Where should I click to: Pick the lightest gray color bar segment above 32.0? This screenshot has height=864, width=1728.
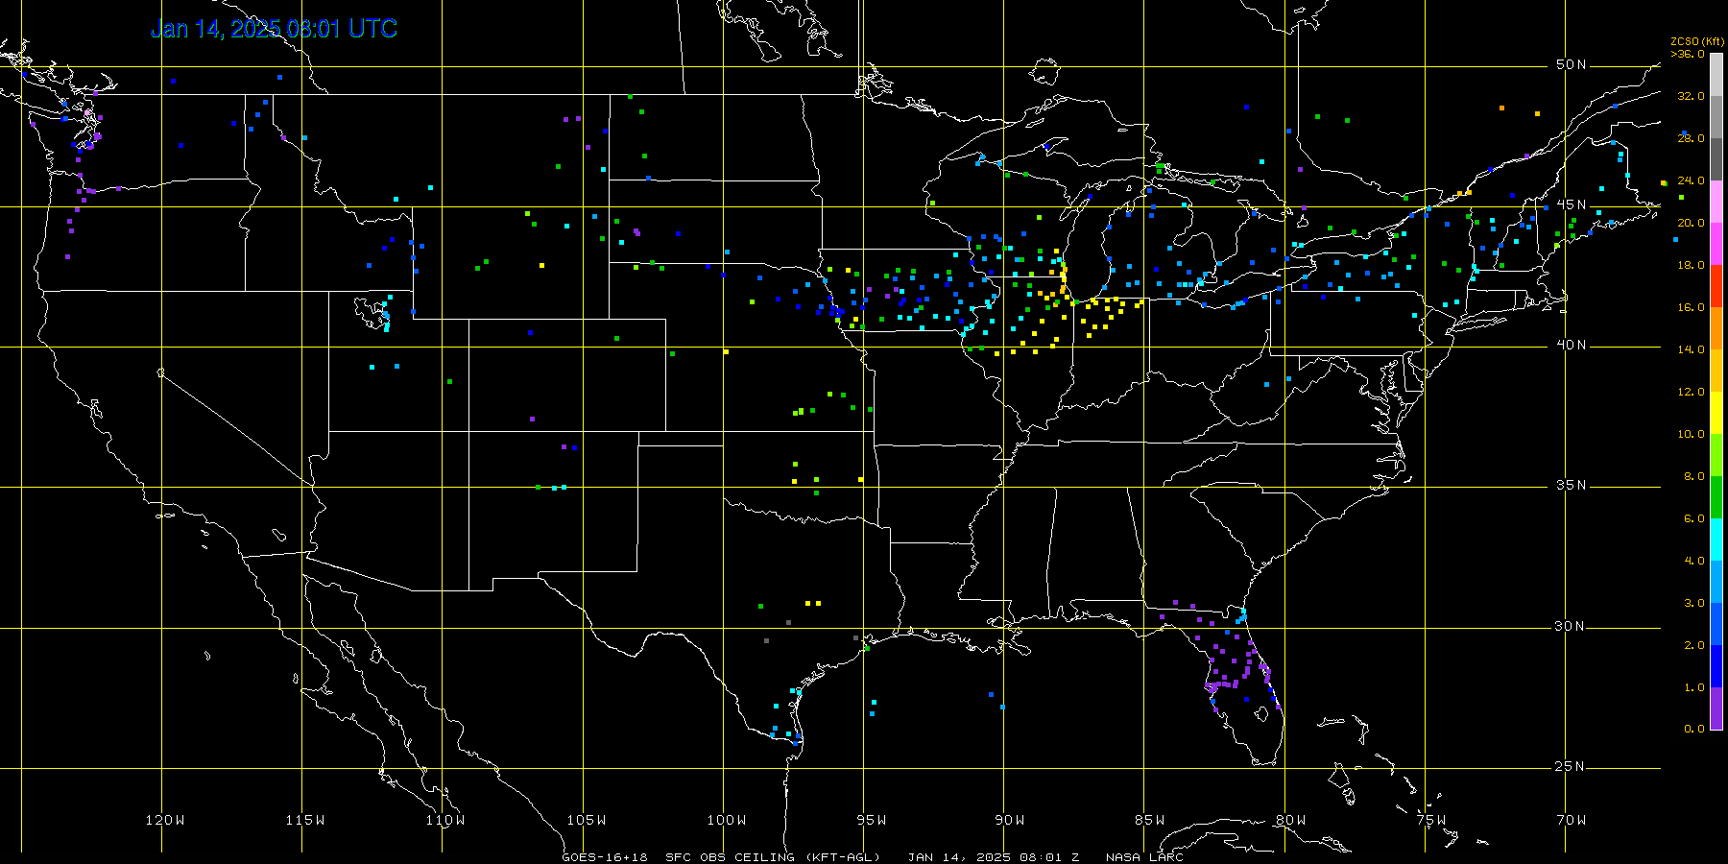pos(1716,75)
